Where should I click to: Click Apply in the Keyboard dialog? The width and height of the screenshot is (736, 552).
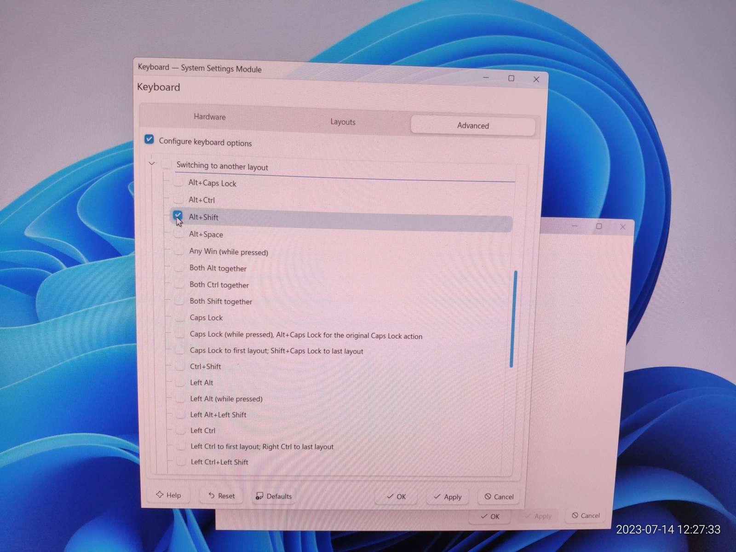448,497
